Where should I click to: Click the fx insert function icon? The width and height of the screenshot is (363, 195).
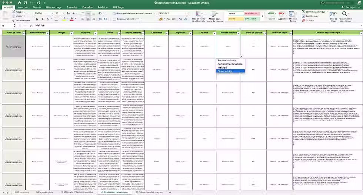point(31,25)
